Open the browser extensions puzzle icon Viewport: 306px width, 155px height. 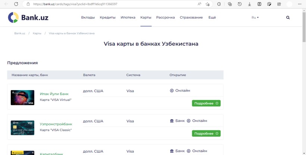click(x=219, y=4)
